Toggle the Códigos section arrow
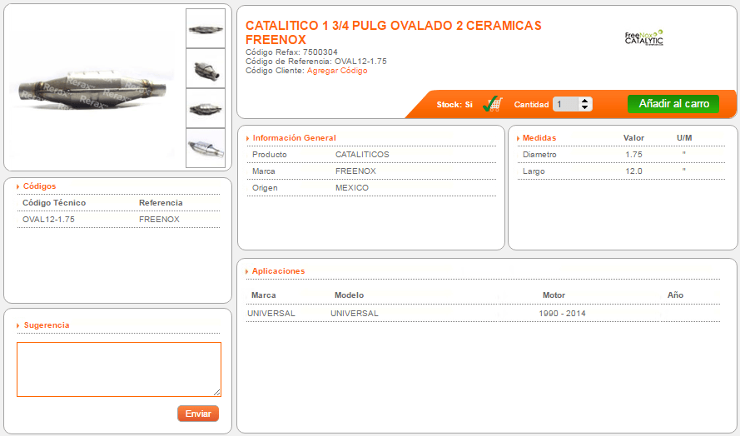The image size is (740, 436). point(18,187)
